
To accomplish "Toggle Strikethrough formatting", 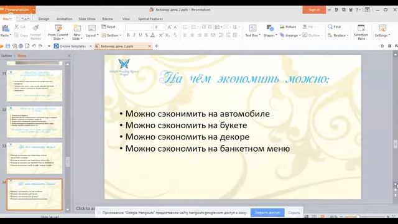I will pos(147,35).
